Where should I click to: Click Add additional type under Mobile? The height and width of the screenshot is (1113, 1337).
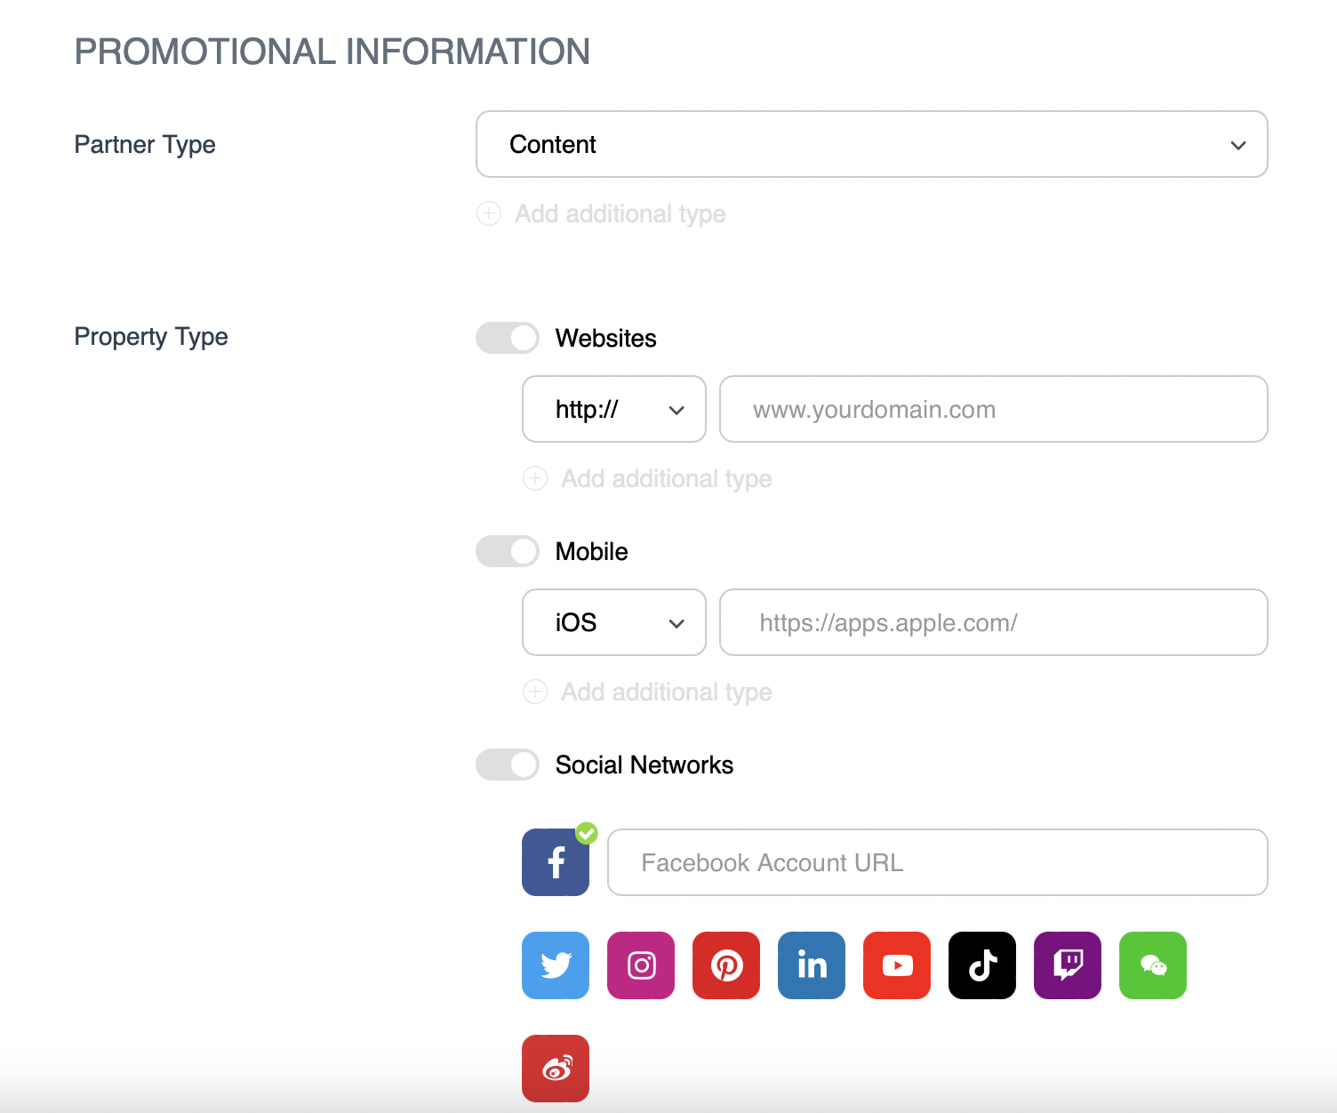coord(648,692)
